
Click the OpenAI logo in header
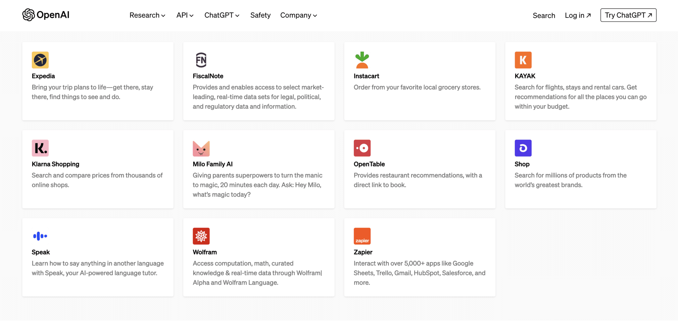[x=46, y=15]
